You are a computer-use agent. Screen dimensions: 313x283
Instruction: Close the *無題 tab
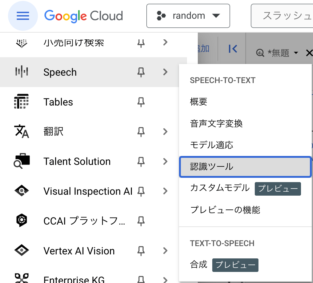pyautogui.click(x=309, y=53)
